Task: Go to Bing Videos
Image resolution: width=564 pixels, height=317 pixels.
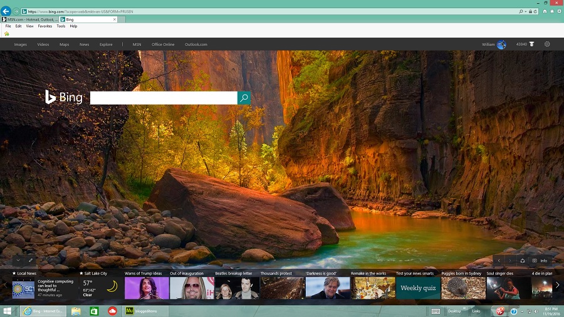Action: 43,44
